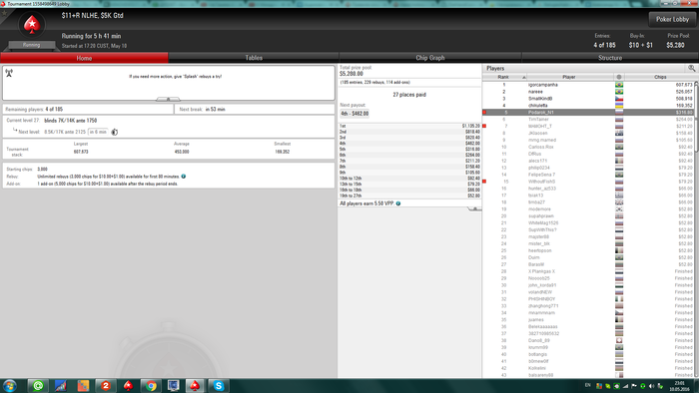This screenshot has height=393, width=699.
Task: Click the volume icon in system tray
Action: (x=651, y=386)
